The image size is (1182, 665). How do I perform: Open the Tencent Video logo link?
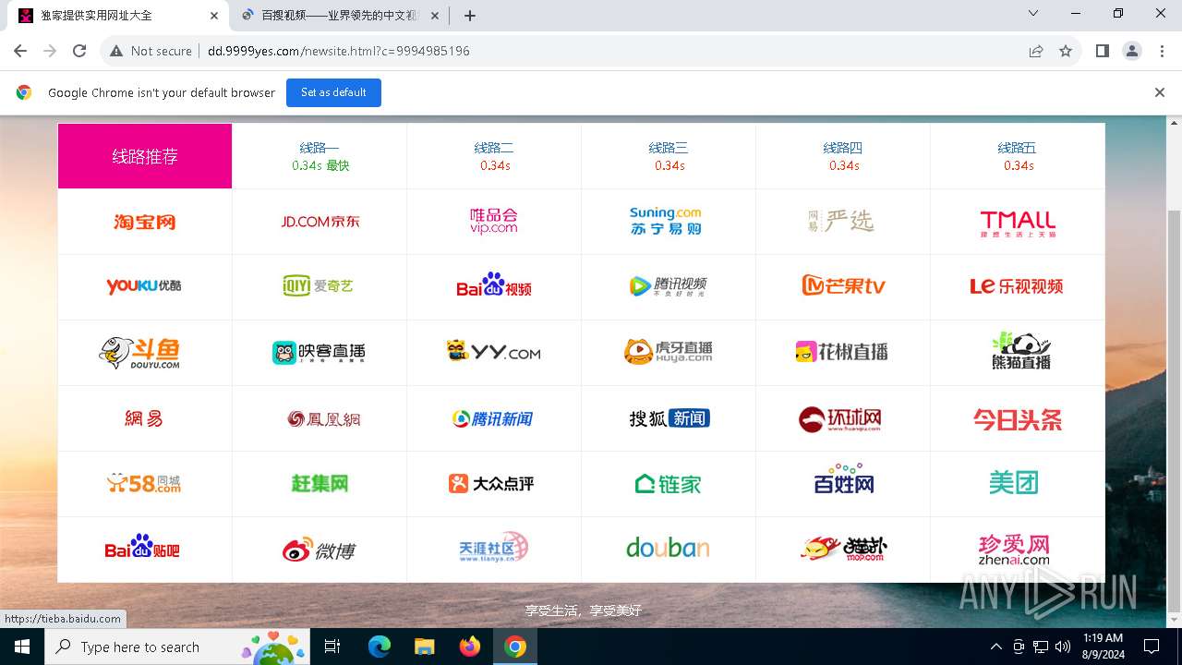(669, 286)
